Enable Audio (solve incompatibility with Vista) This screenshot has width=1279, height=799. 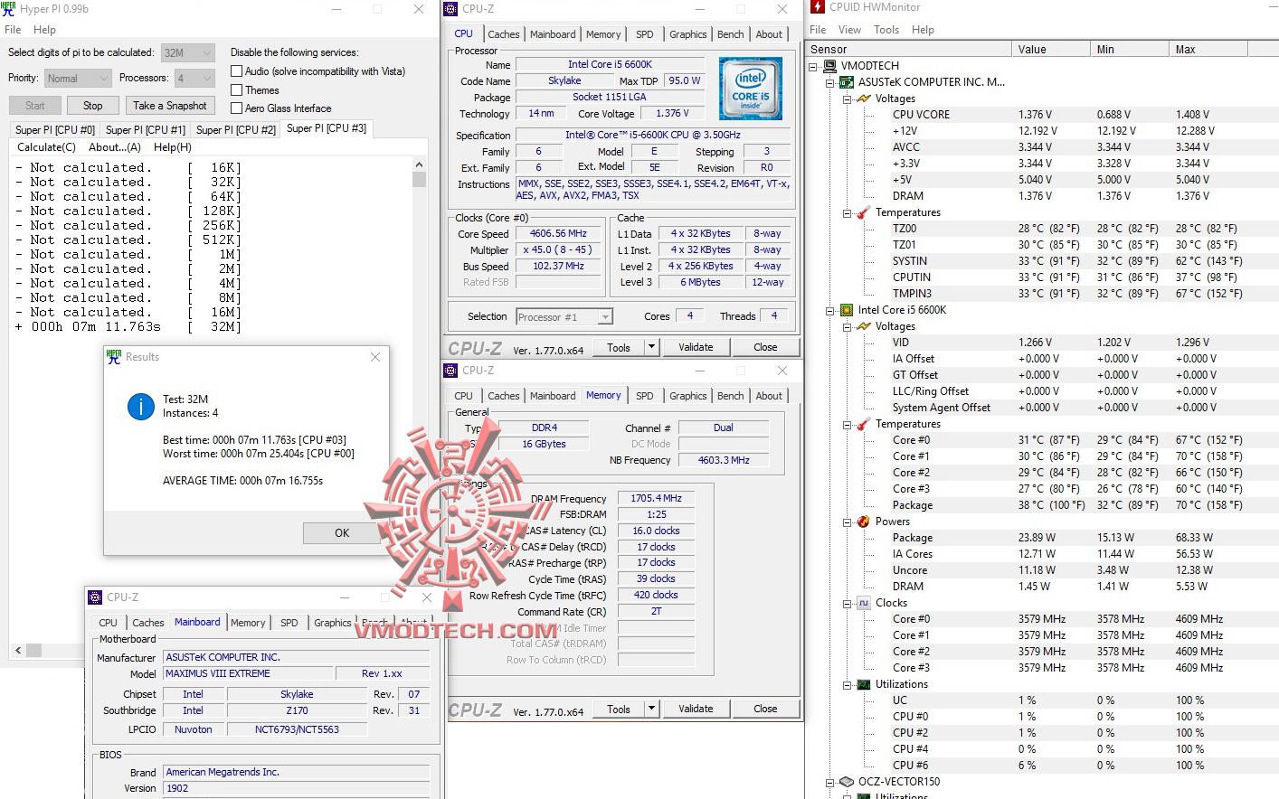tap(236, 71)
